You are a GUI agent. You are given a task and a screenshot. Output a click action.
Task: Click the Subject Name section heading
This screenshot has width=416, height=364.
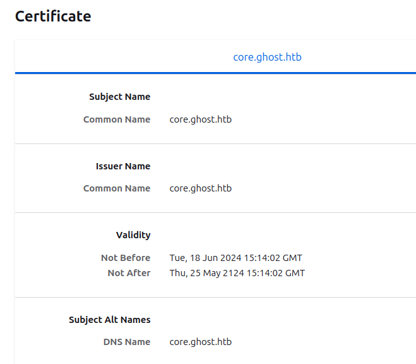point(119,97)
